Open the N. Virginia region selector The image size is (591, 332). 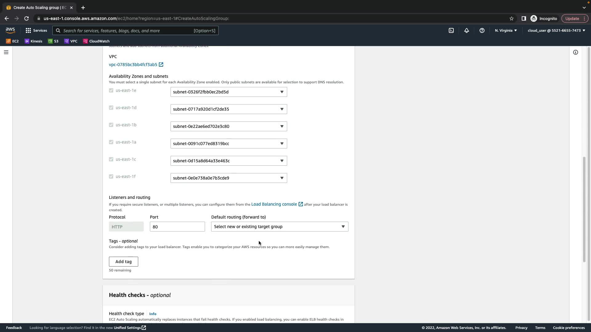coord(506,30)
